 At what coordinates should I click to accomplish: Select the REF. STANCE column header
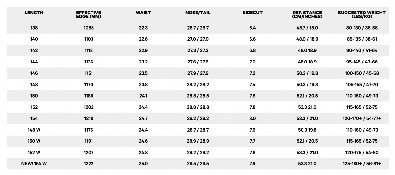pyautogui.click(x=307, y=15)
